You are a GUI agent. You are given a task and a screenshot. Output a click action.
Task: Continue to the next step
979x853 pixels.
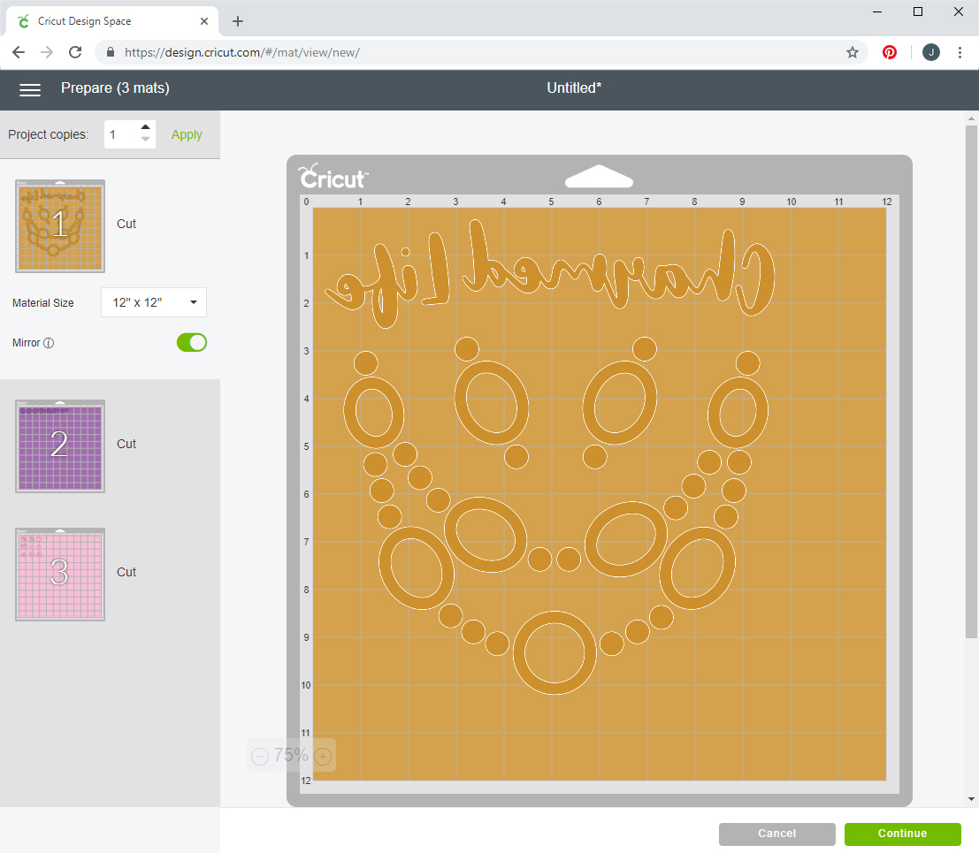902,834
